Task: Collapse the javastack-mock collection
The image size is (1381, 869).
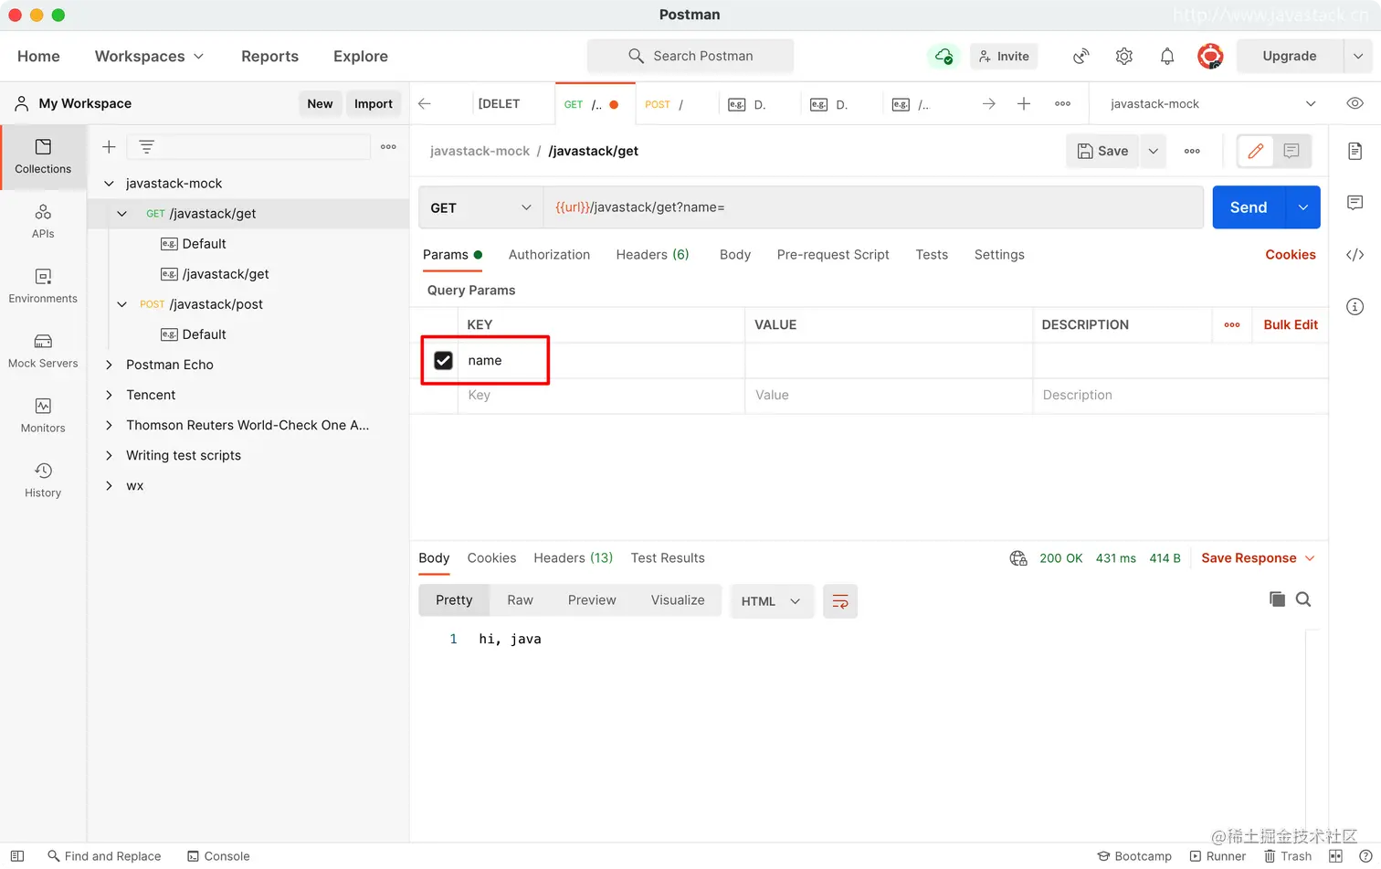Action: coord(109,184)
